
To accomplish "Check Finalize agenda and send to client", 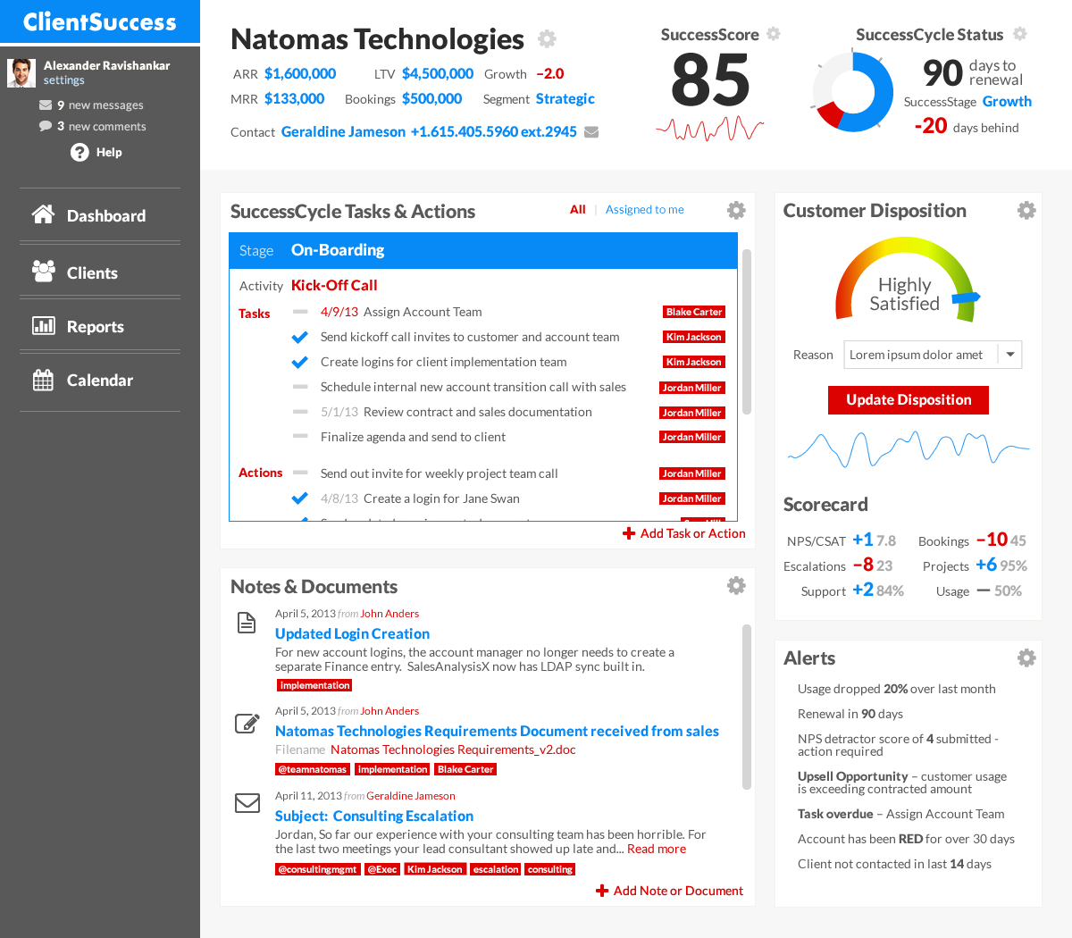I will click(300, 437).
